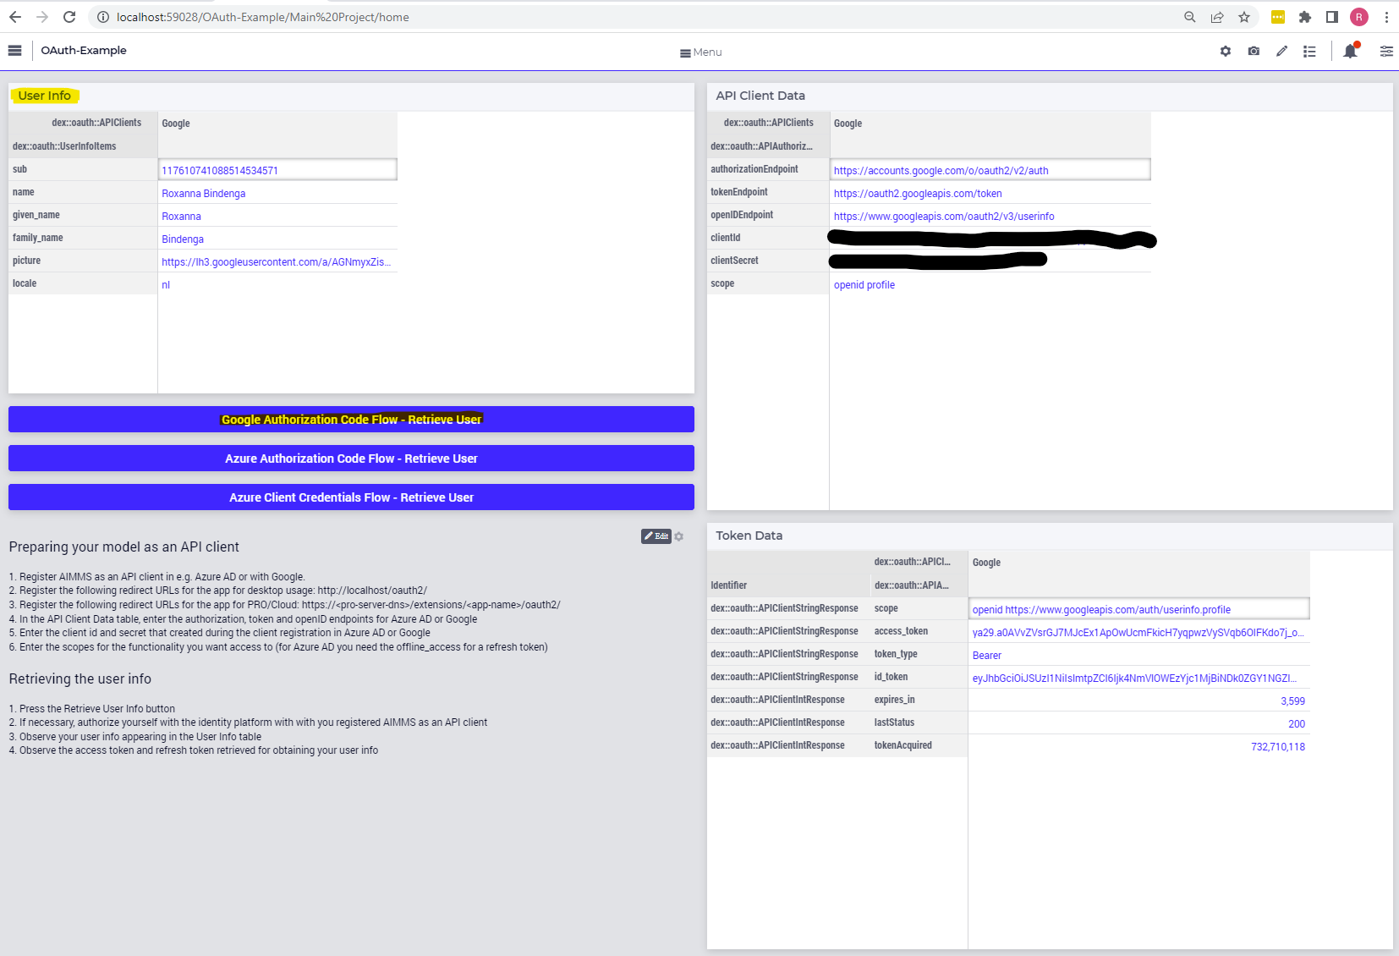Select the access_token value cell
Image resolution: width=1399 pixels, height=956 pixels.
[1139, 632]
